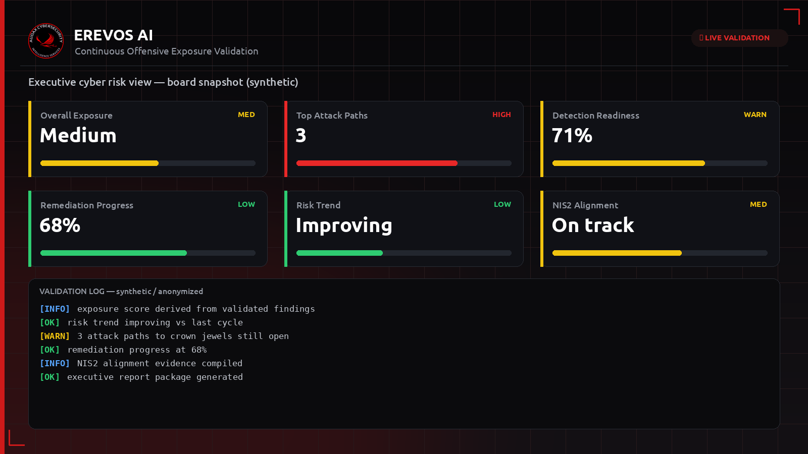Image resolution: width=808 pixels, height=454 pixels.
Task: Click the MED tag on Overall Exposure
Action: coord(246,115)
